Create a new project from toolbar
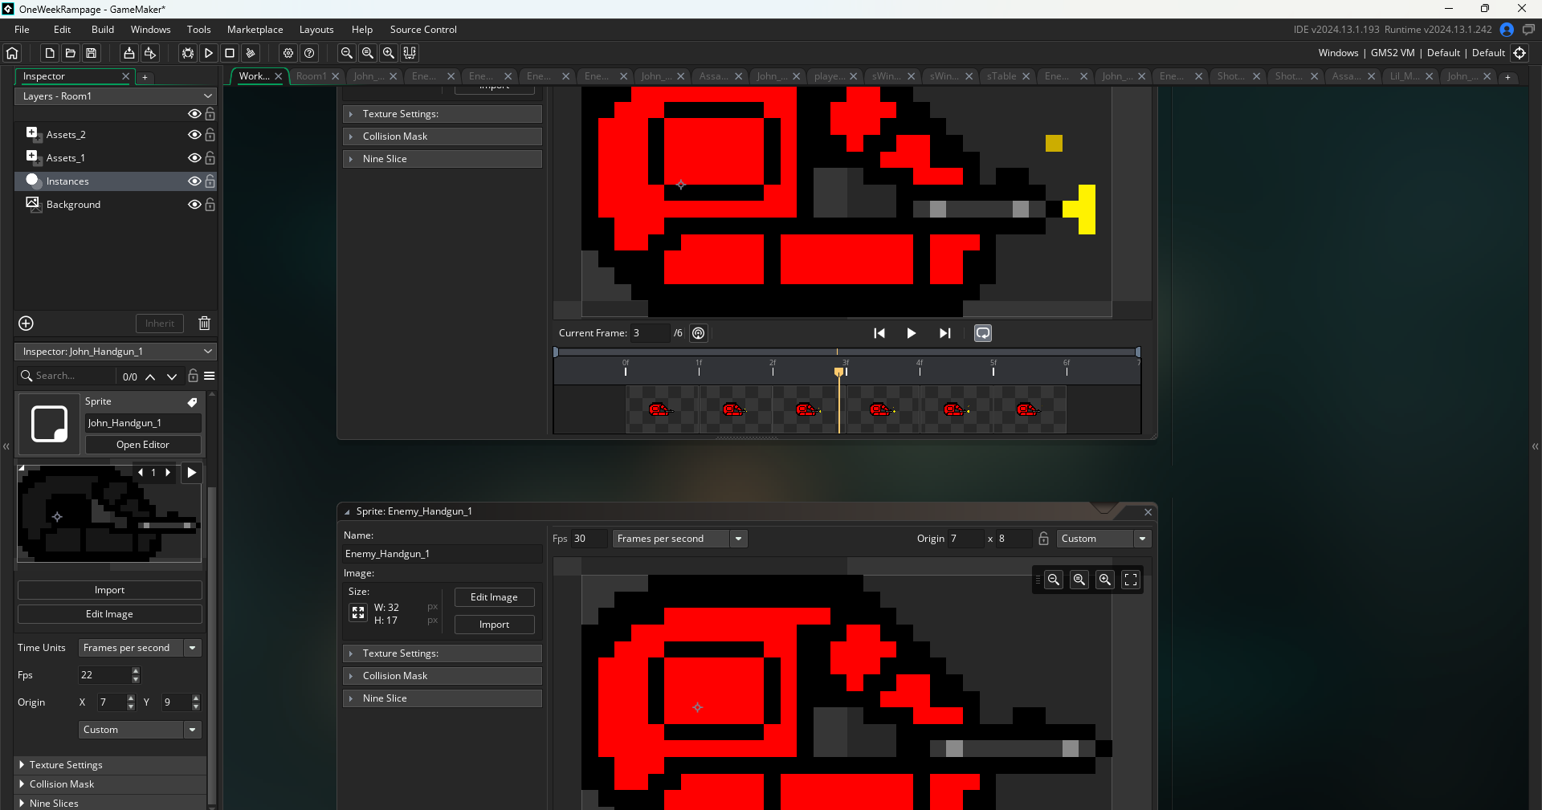Viewport: 1542px width, 810px height. 50,53
